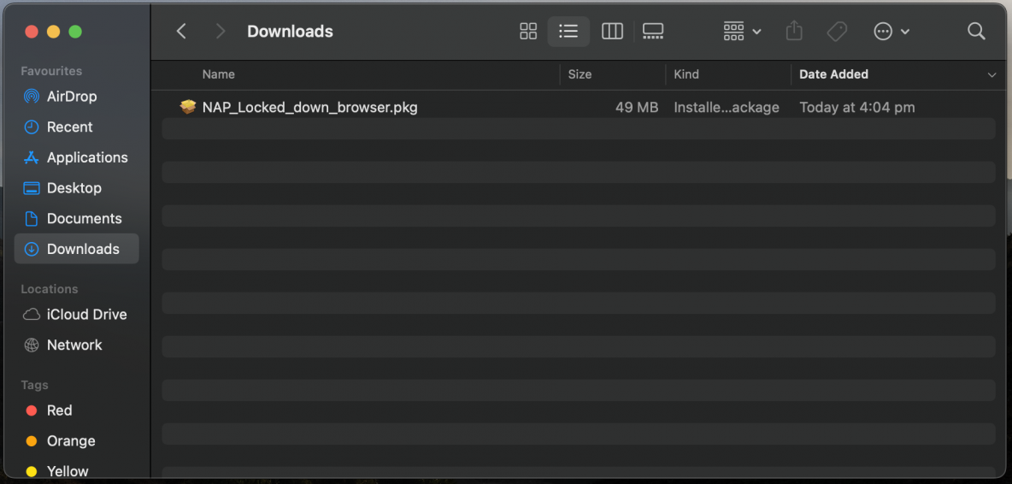Image resolution: width=1012 pixels, height=484 pixels.
Task: Open the Finder search magnifier
Action: tap(976, 32)
